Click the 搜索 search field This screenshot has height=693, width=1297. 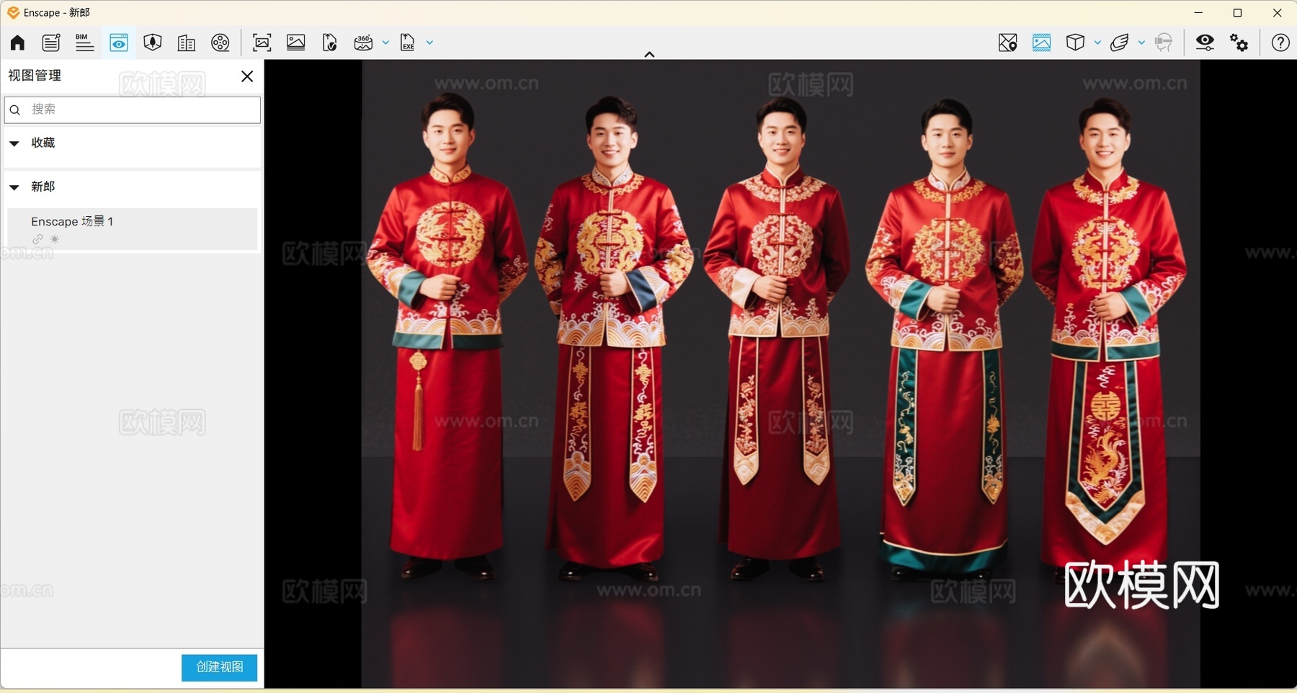click(132, 109)
